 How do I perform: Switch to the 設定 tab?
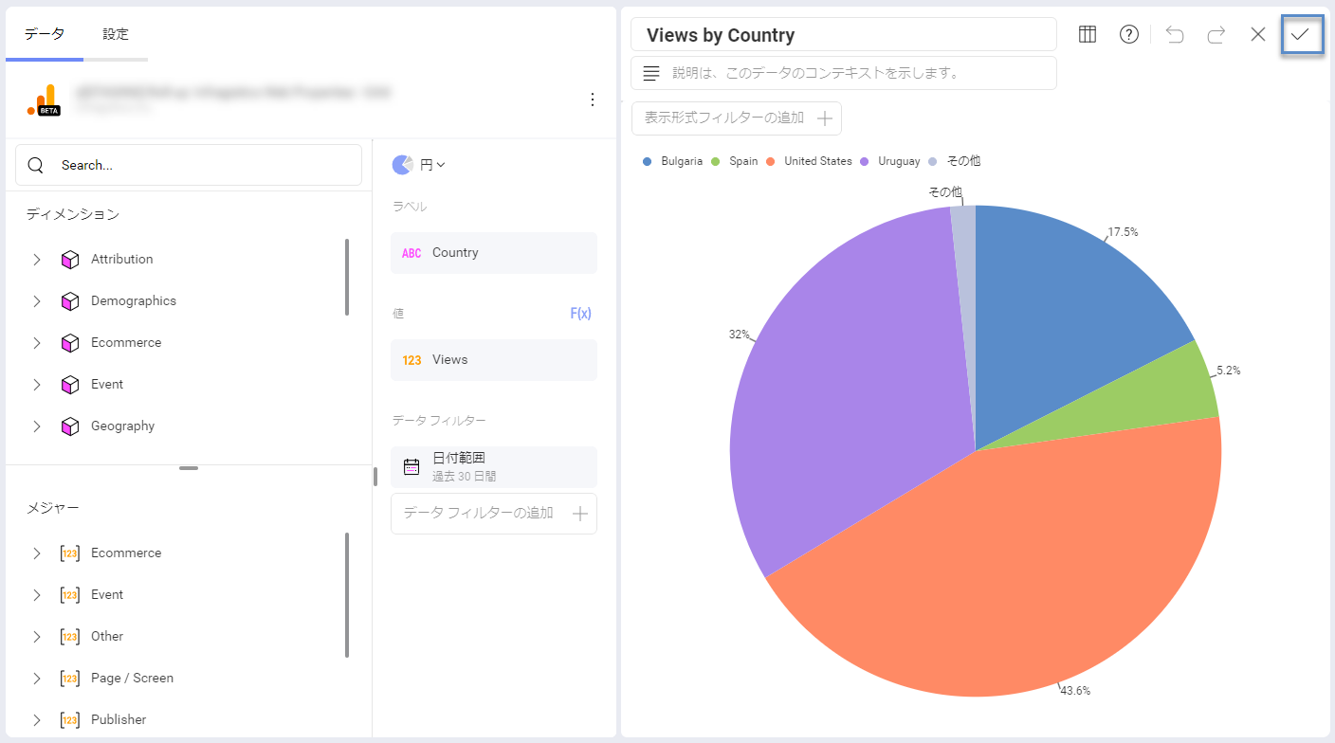(x=116, y=34)
